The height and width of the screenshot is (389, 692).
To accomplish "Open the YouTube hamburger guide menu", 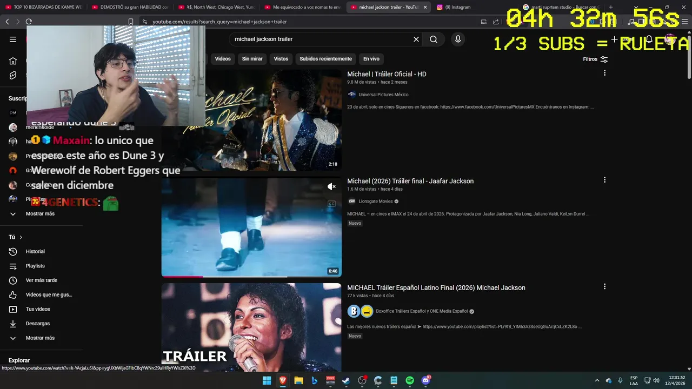I will pos(13,39).
